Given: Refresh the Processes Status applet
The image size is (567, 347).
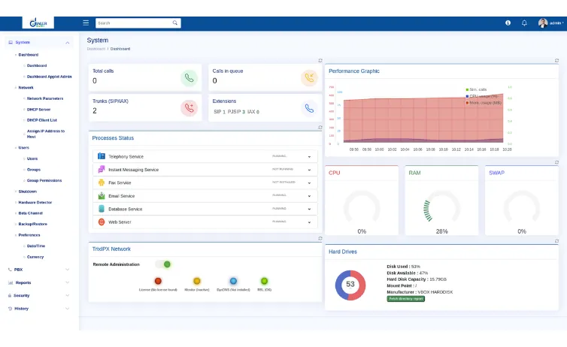Looking at the screenshot, I should pos(320,127).
